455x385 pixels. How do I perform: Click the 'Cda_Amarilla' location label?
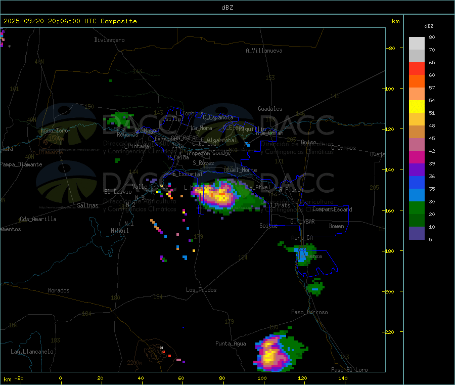pos(38,219)
